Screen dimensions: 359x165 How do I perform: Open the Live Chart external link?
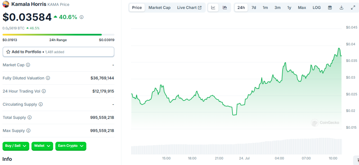(189, 7)
